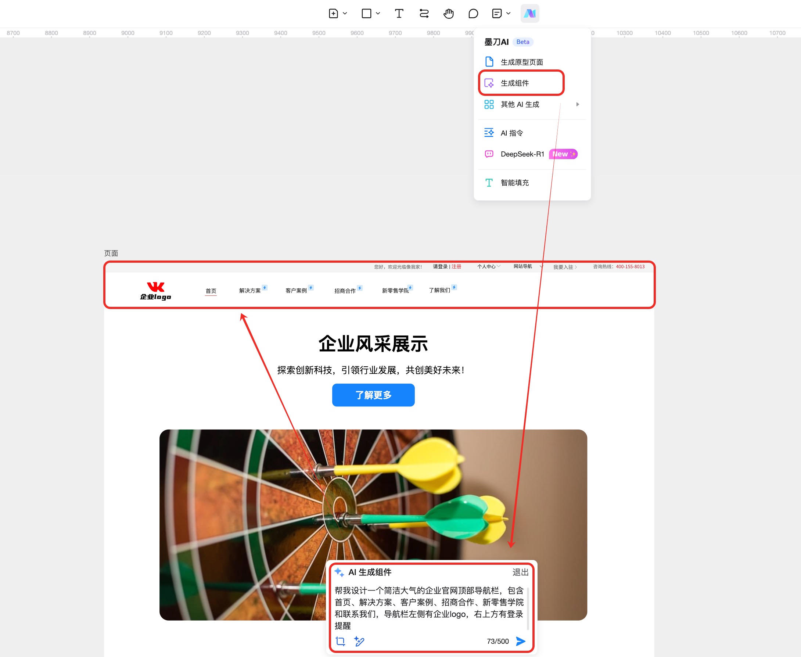Click the 73/500 character counter
Viewport: 801px width, 657px height.
point(498,641)
